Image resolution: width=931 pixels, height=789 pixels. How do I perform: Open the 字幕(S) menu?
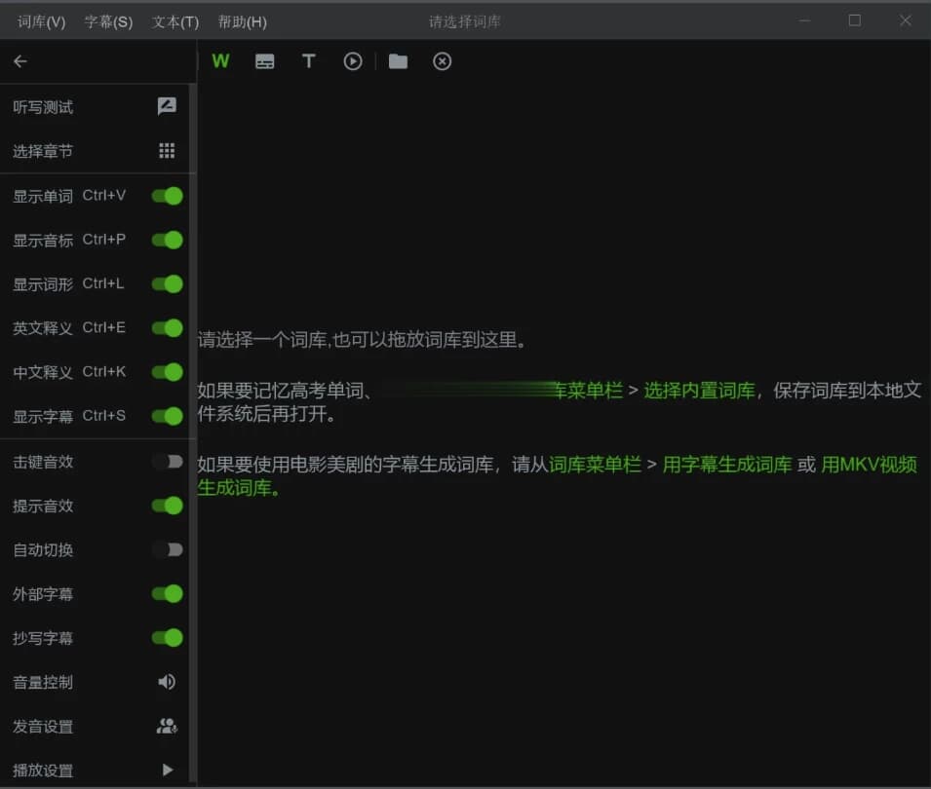click(x=108, y=20)
